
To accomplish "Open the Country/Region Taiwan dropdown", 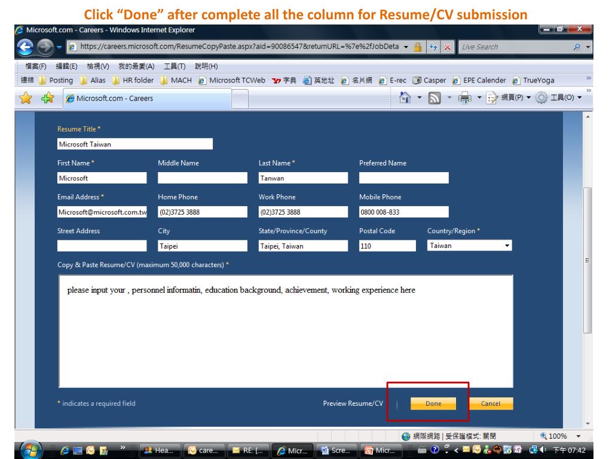I will click(x=470, y=246).
